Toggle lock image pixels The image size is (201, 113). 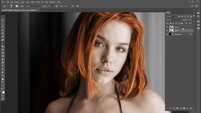(173, 23)
